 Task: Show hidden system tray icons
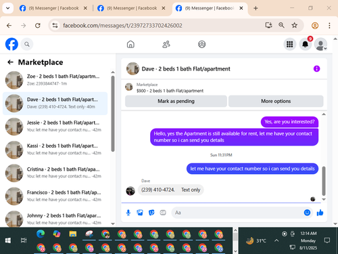click(x=276, y=240)
